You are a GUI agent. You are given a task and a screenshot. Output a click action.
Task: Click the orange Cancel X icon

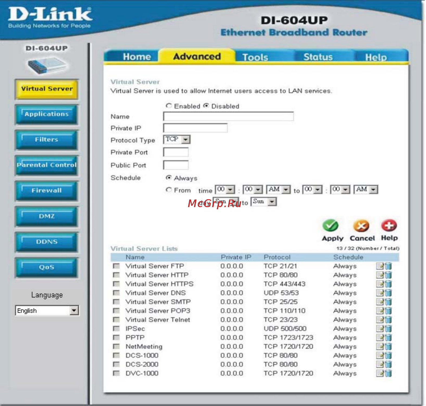361,225
